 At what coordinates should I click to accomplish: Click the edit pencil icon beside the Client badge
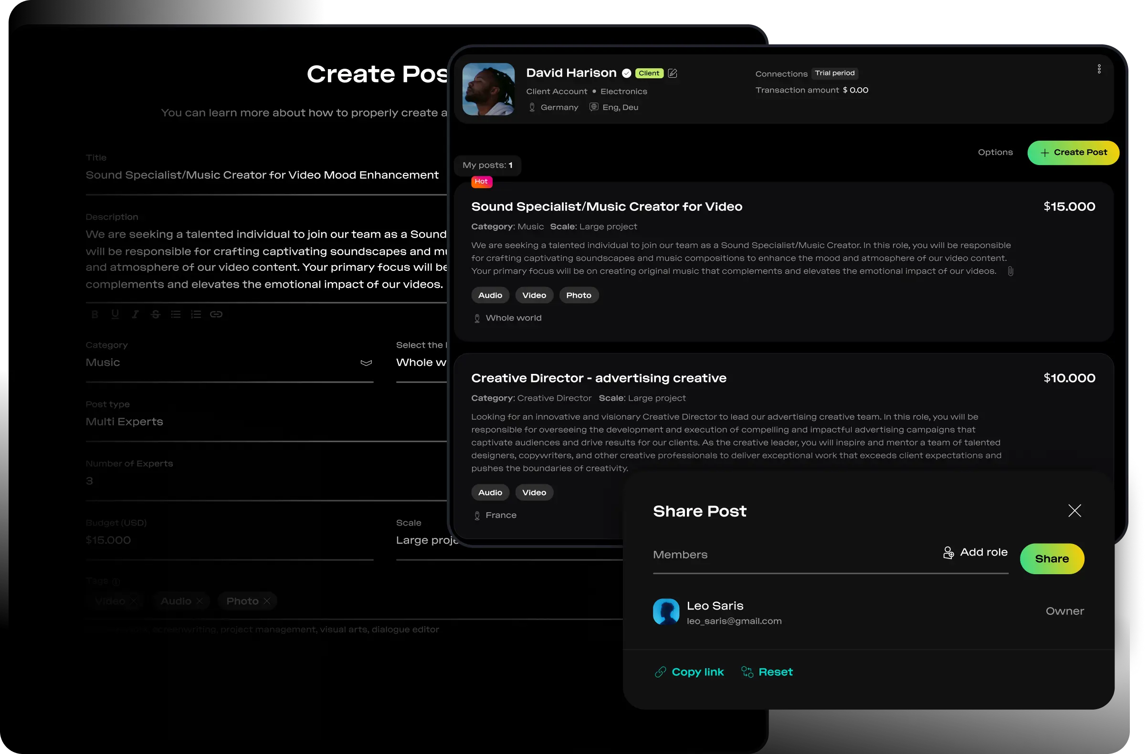[673, 73]
